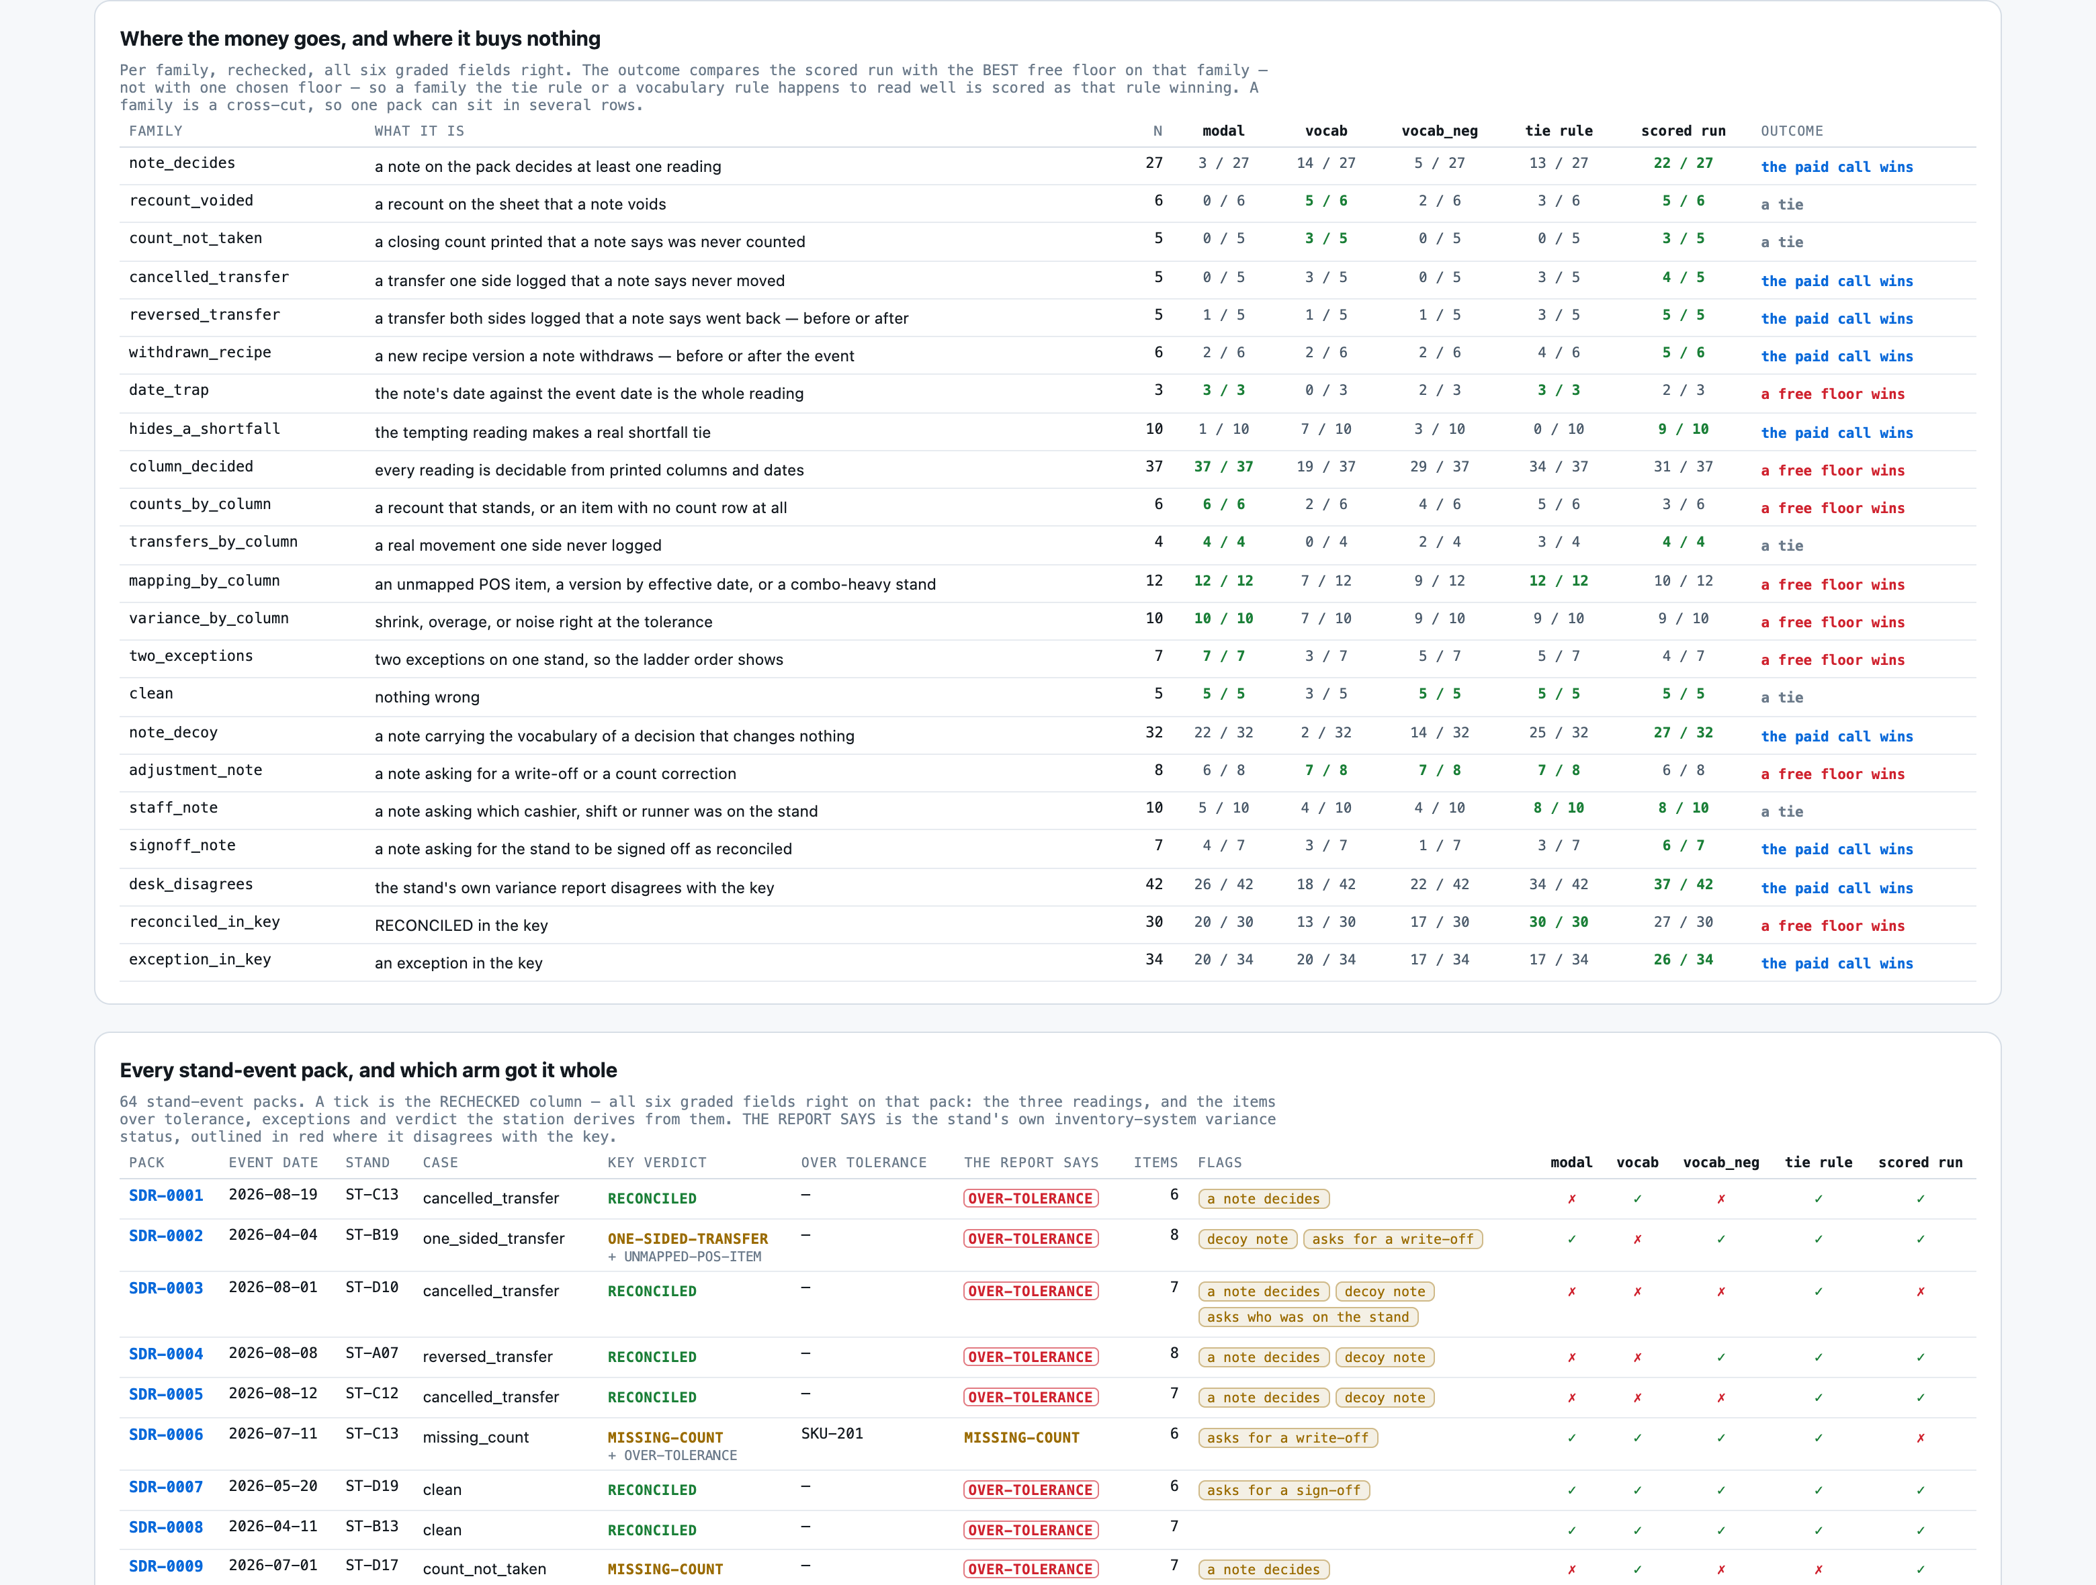Screen dimensions: 2096x1585
Task: Open pack link SDR-0001
Action: [x=166, y=1195]
